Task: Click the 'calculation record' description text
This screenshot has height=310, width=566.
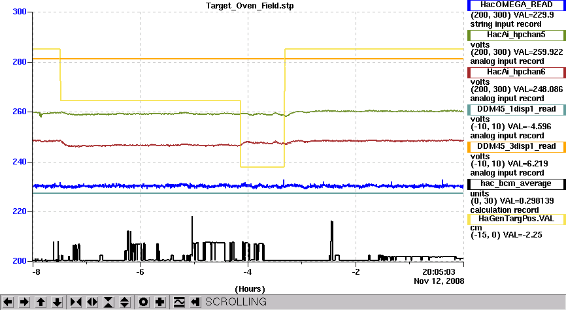Action: (x=505, y=209)
